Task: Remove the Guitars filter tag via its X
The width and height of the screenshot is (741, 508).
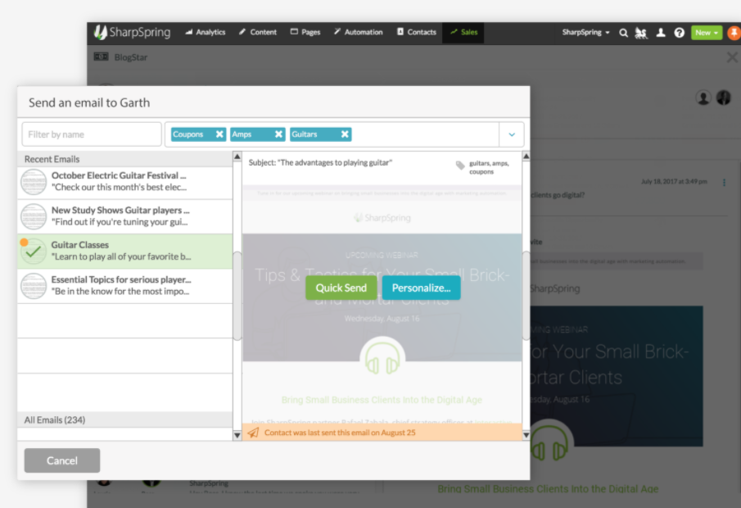Action: [343, 134]
